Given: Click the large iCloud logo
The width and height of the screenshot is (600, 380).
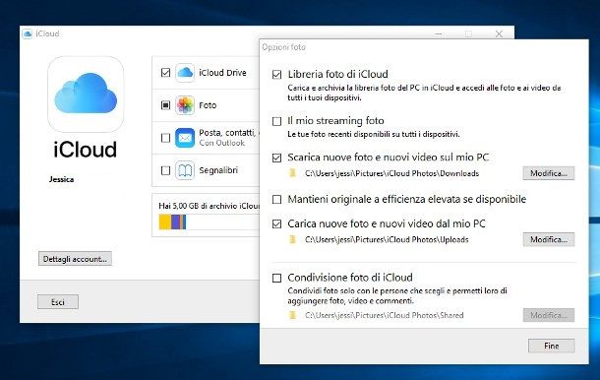Looking at the screenshot, I should [x=86, y=95].
